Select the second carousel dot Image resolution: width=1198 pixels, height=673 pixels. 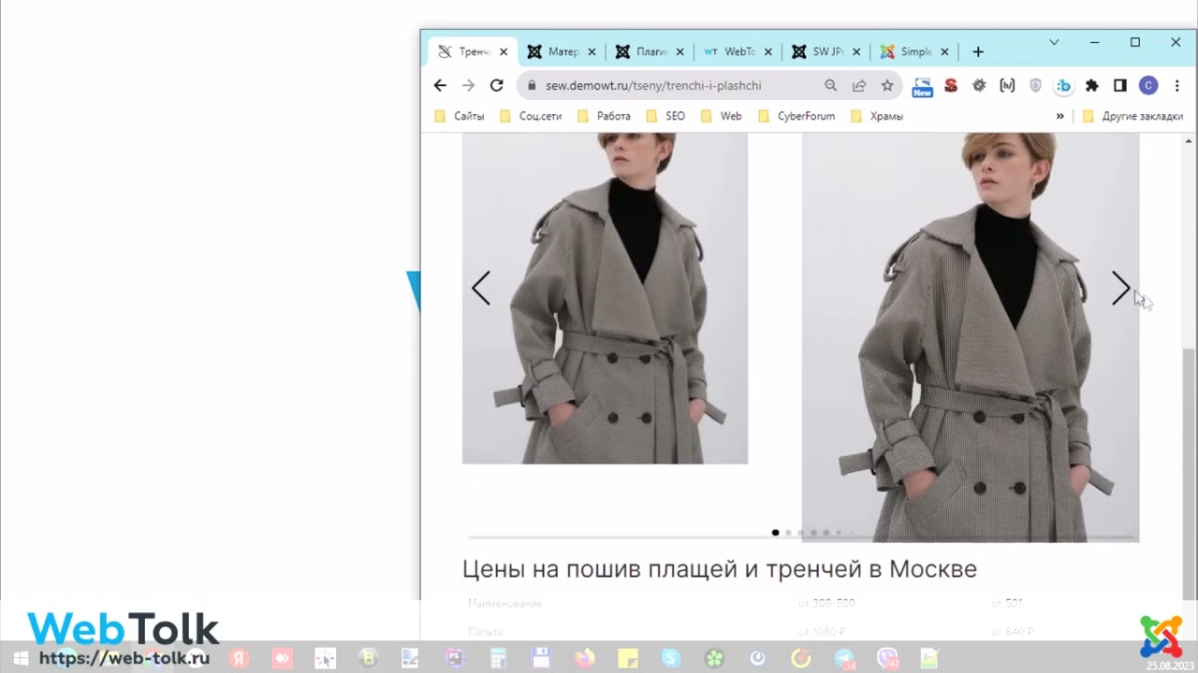pos(788,533)
